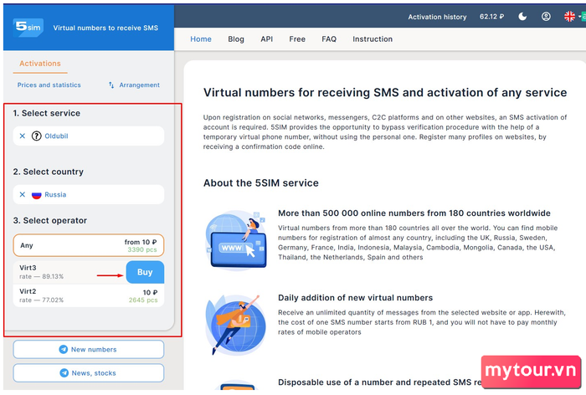
Task: Go to the Home tab
Action: 201,39
